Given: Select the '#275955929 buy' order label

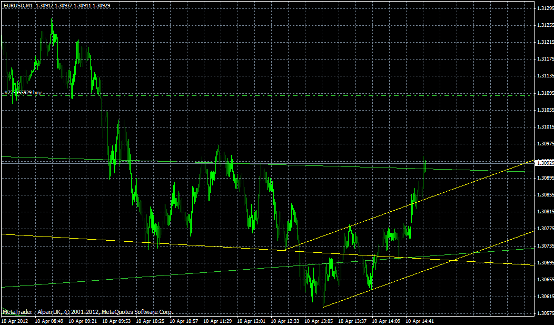Looking at the screenshot, I should pos(23,93).
